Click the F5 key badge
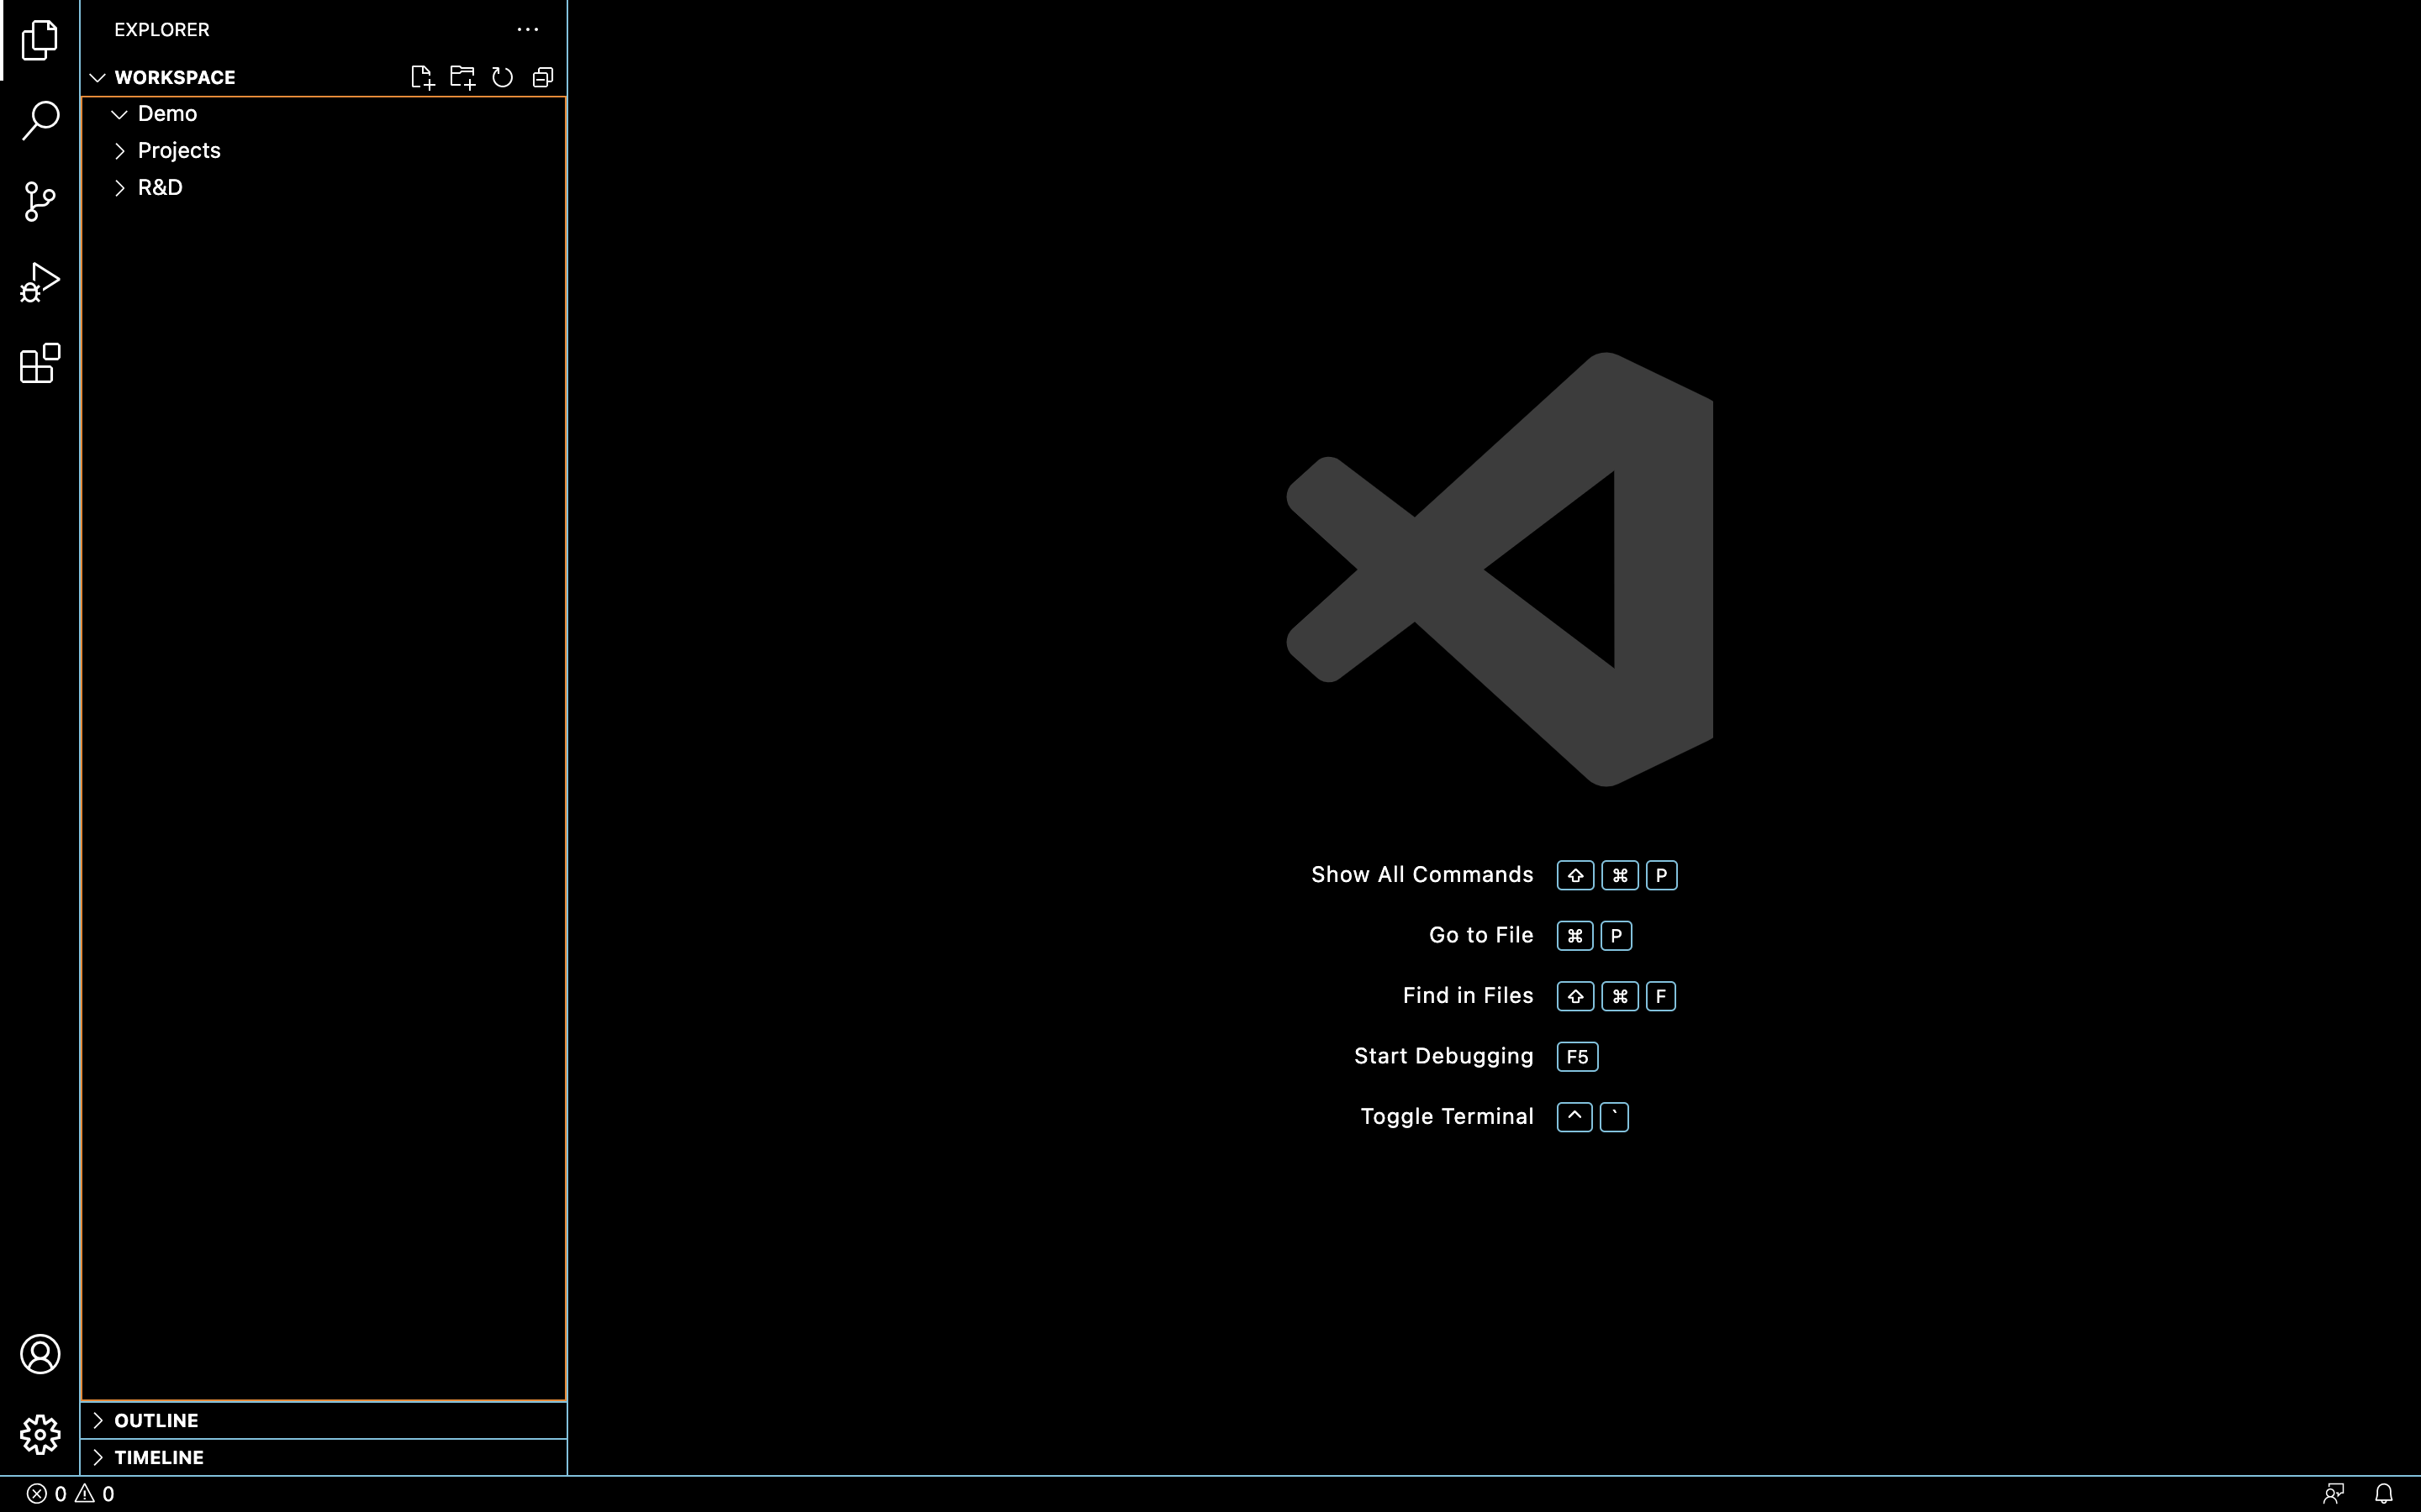Viewport: 2421px width, 1512px height. [1578, 1057]
